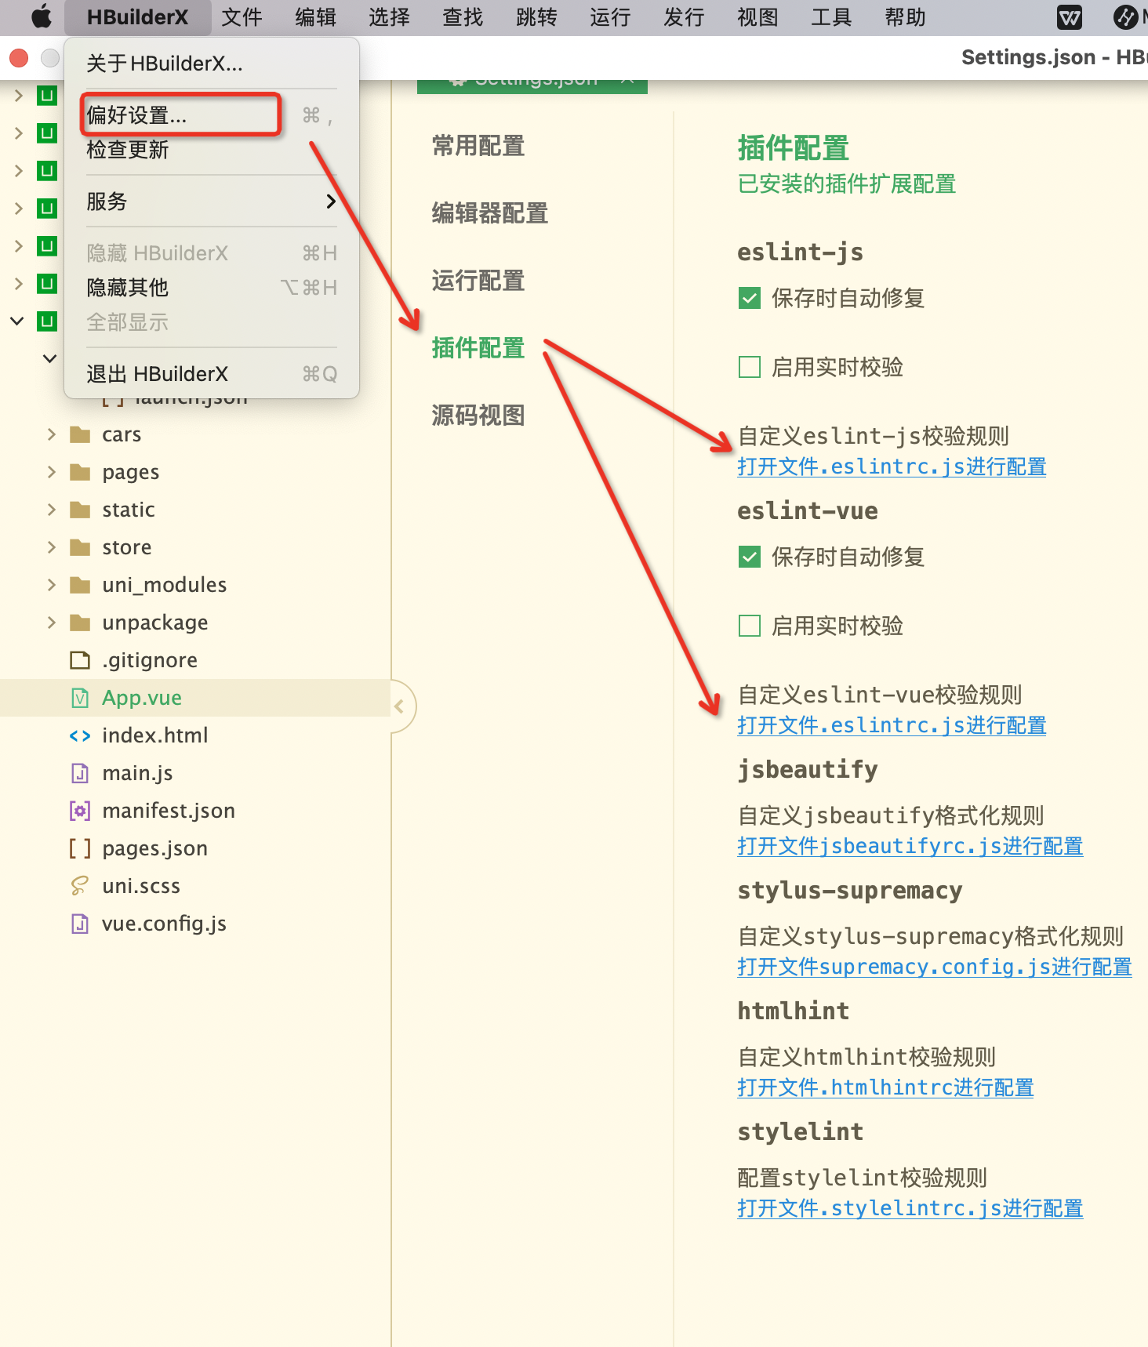1148x1347 pixels.
Task: Open supremacy.config.js config link
Action: click(935, 967)
